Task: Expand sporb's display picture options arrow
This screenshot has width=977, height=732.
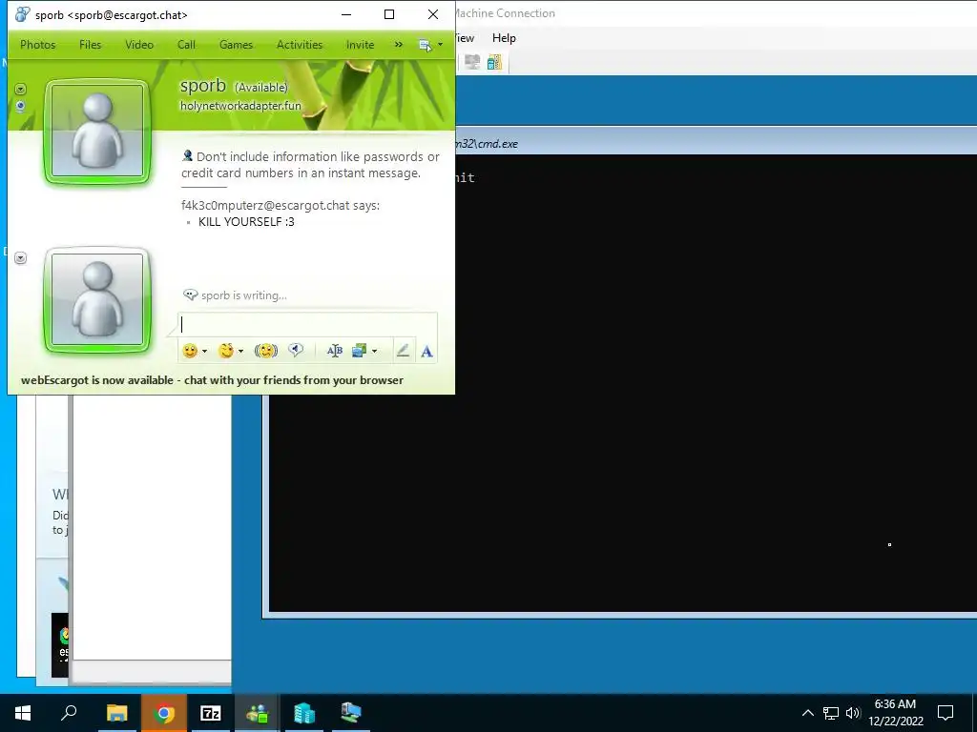Action: pos(21,89)
